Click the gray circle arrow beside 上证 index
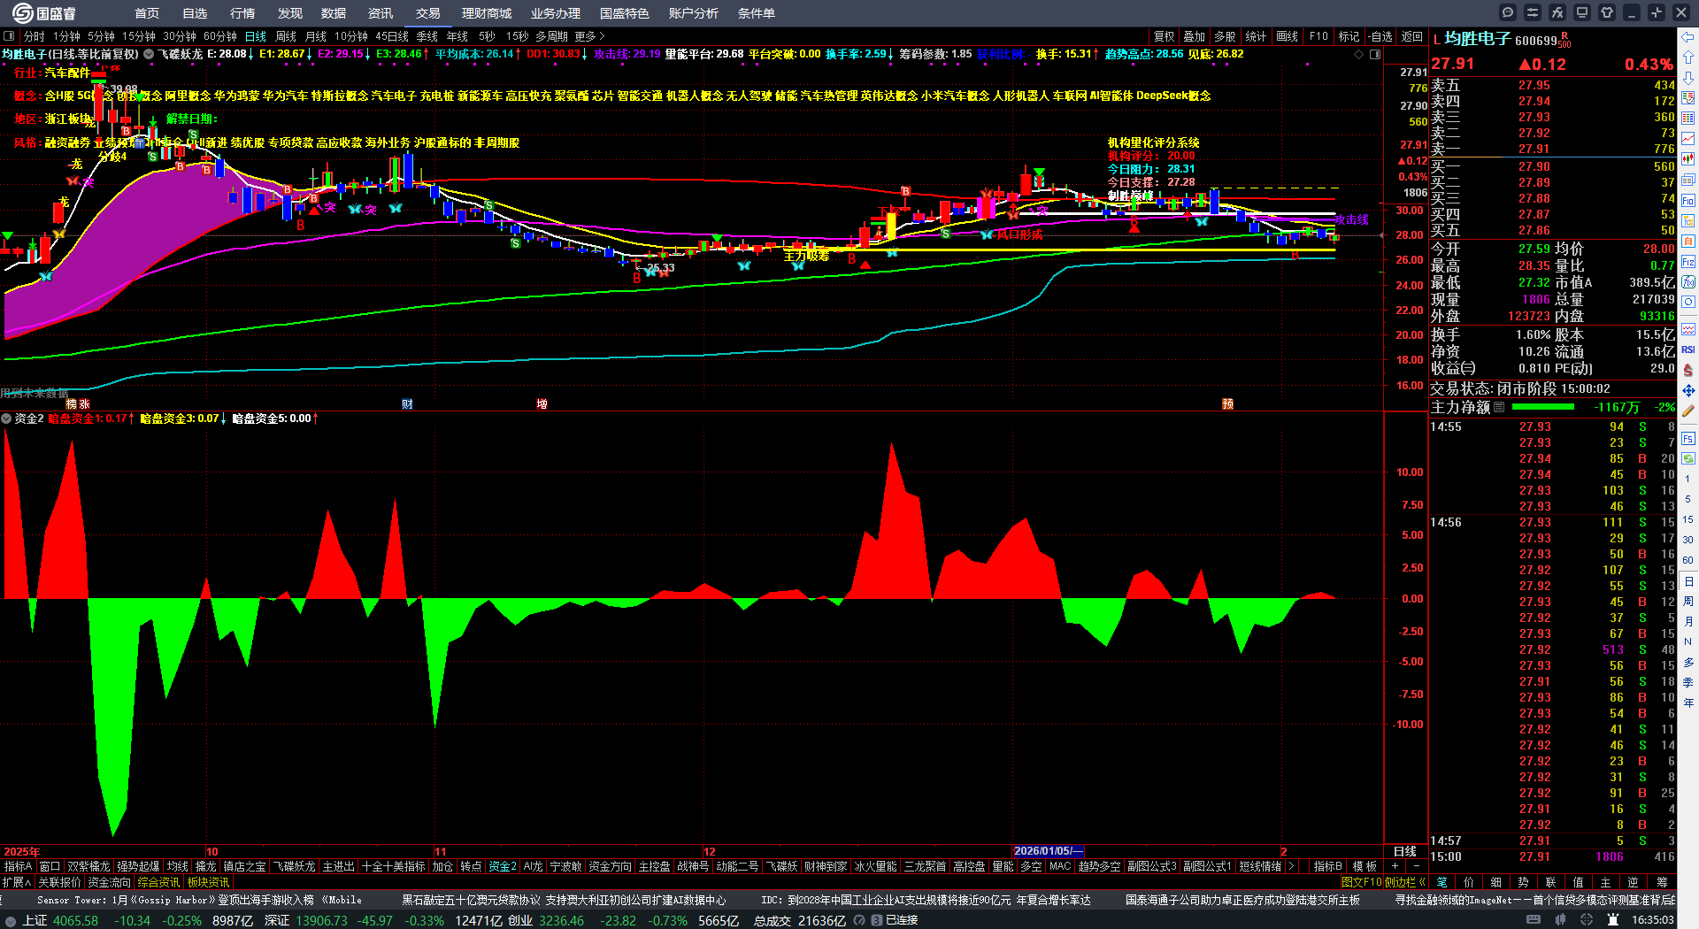 [11, 920]
